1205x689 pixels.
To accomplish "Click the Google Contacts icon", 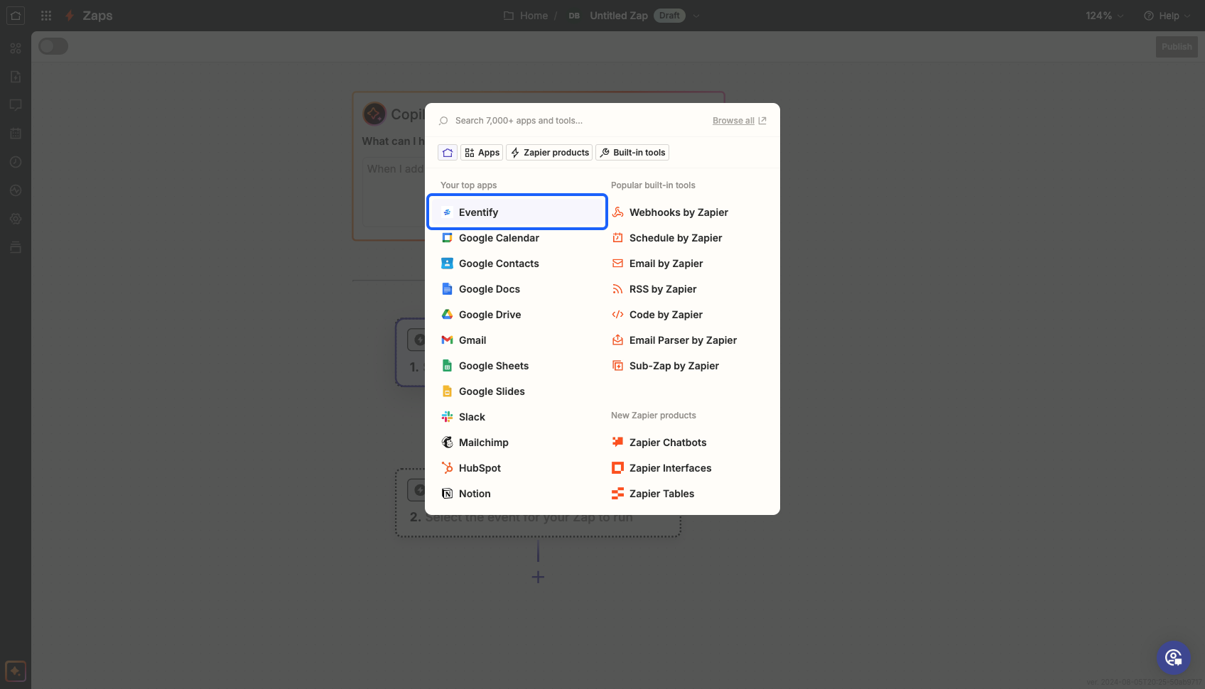I will coord(447,264).
